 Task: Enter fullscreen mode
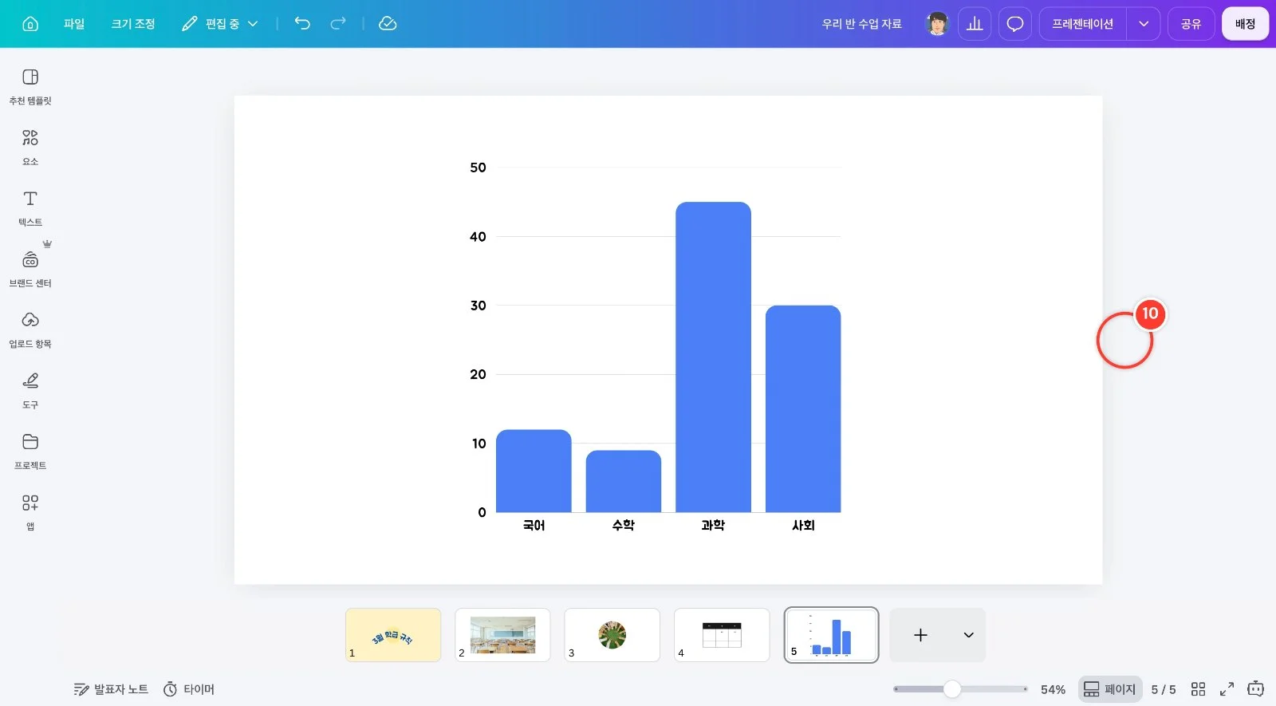coord(1227,689)
